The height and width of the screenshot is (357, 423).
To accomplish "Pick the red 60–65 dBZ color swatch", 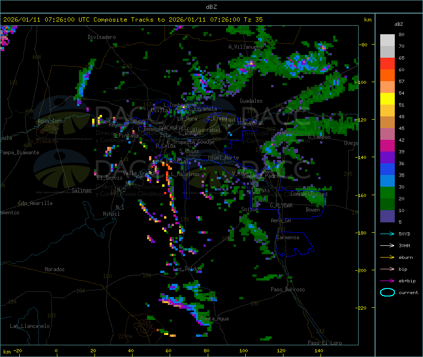I will (x=387, y=63).
